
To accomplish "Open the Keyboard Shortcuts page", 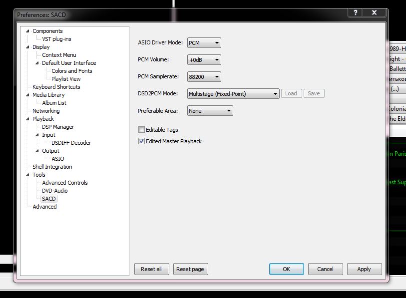I will 56,87.
